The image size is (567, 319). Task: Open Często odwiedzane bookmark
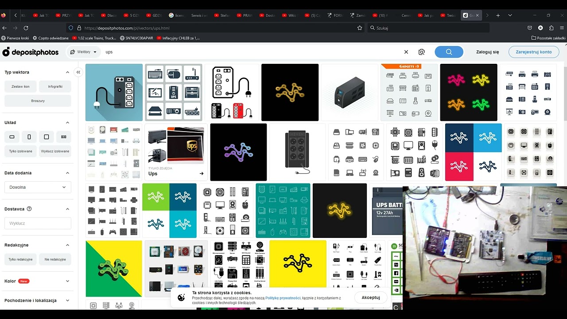coord(50,38)
